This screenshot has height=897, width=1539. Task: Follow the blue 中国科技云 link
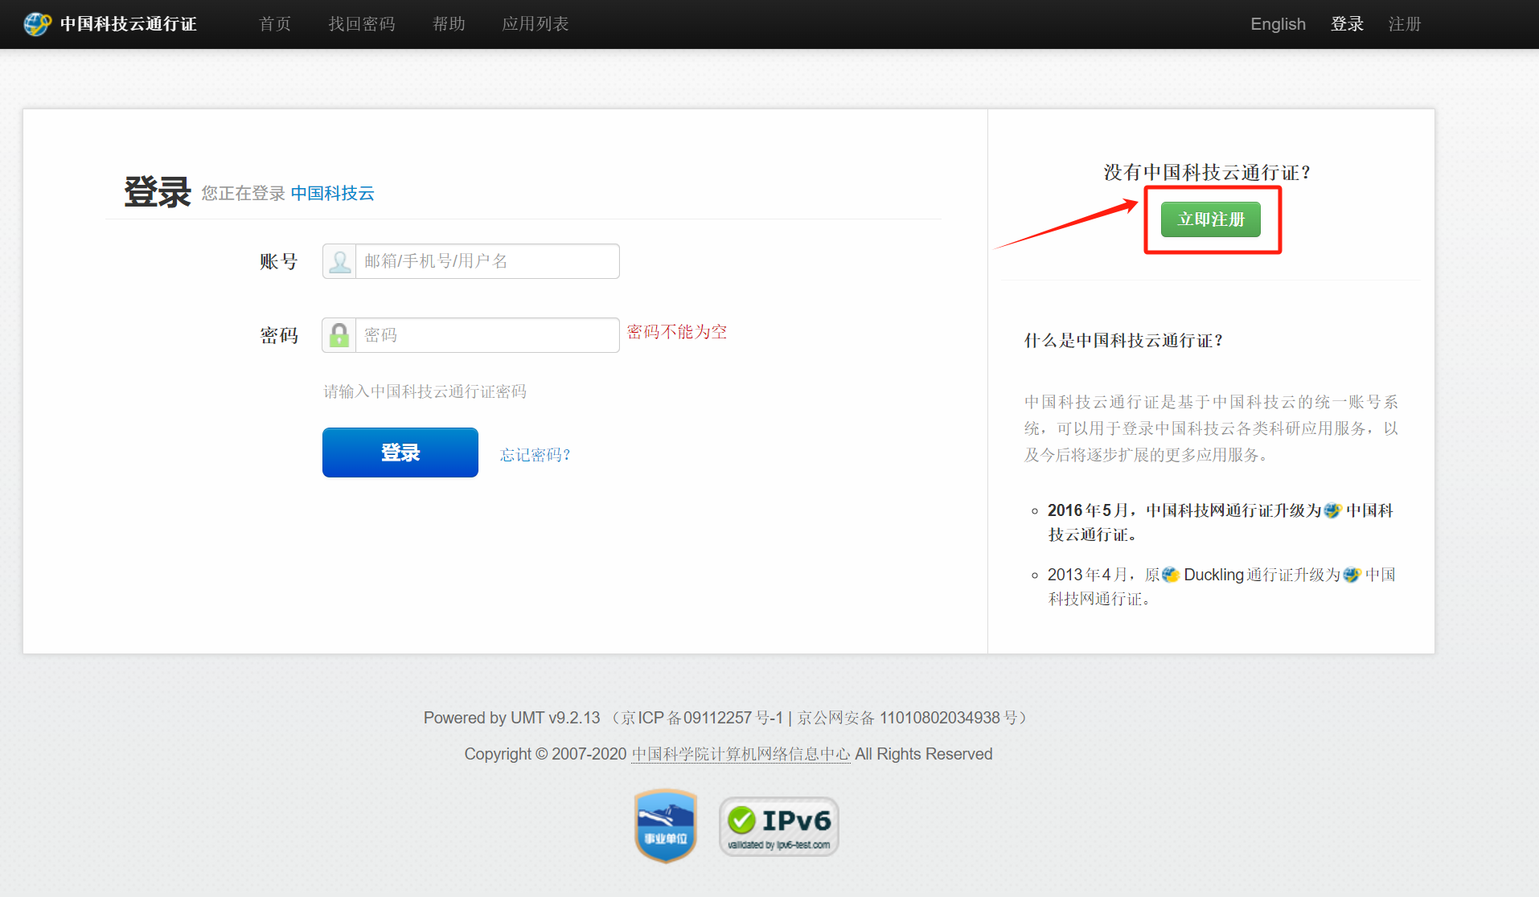[x=332, y=193]
